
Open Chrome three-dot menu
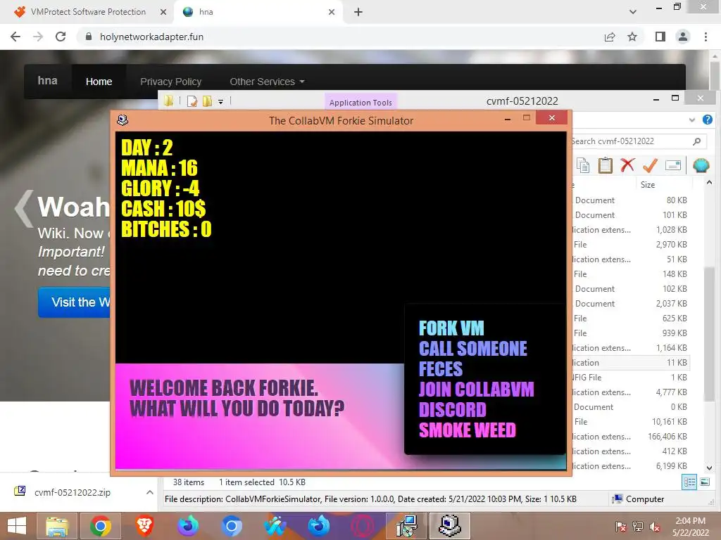point(706,37)
